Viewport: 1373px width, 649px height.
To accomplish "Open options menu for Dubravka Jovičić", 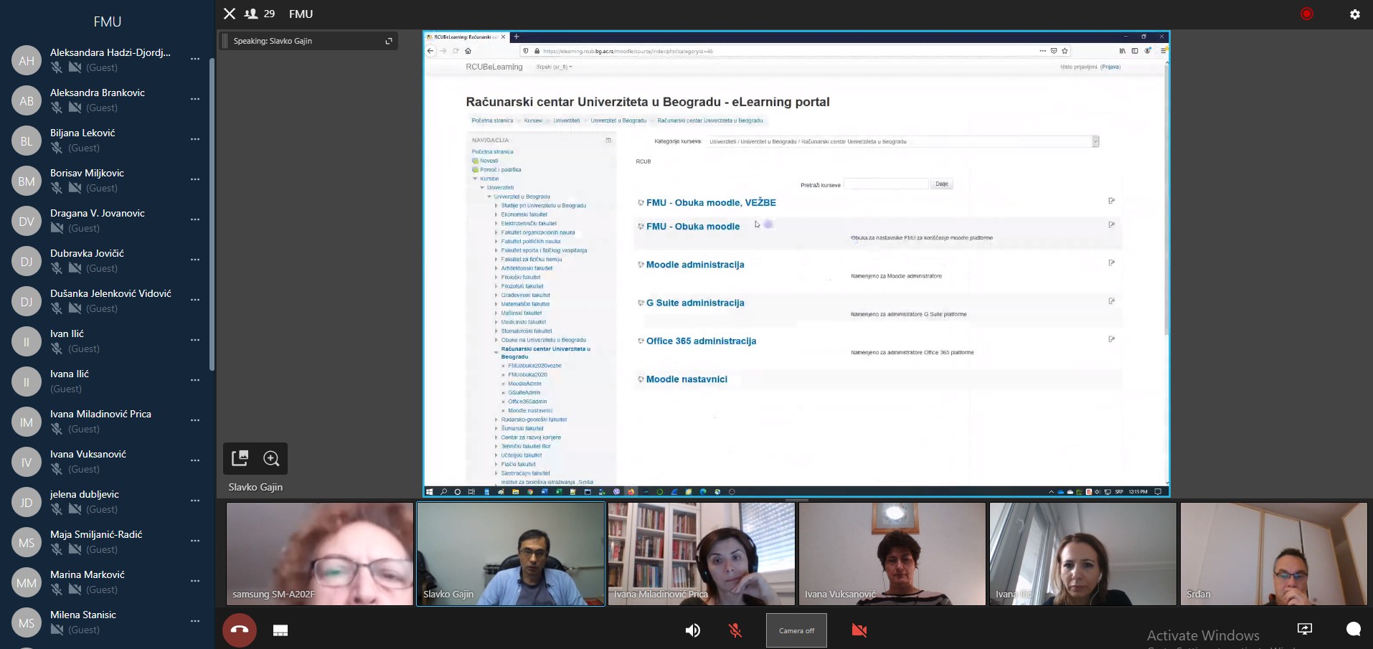I will [195, 260].
